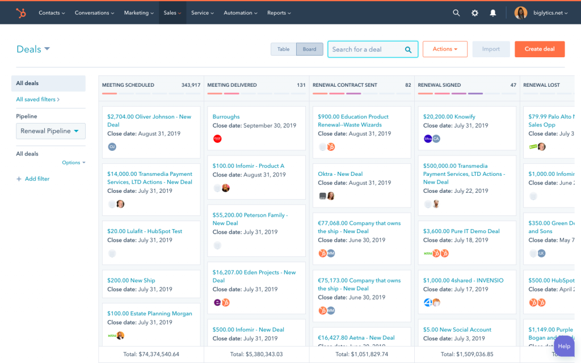Click the user profile avatar photo

click(x=521, y=13)
